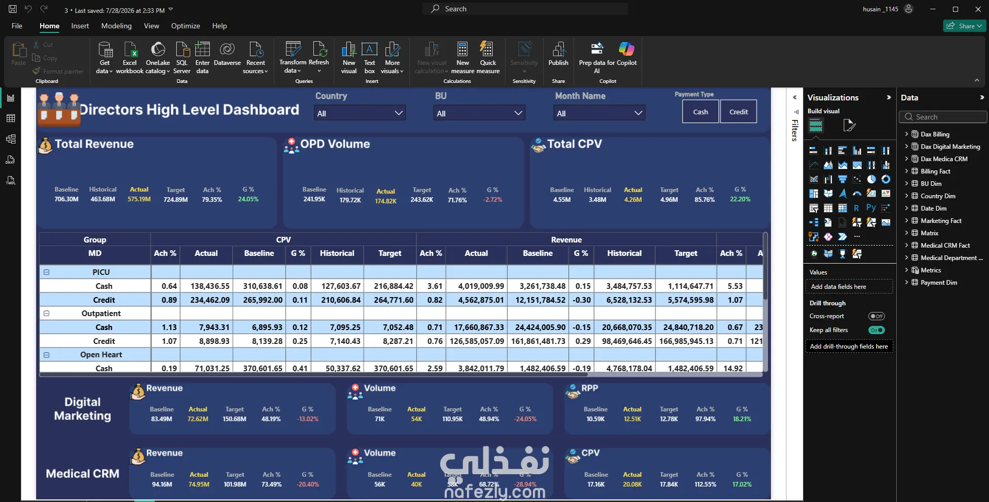Open the File menu
The height and width of the screenshot is (502, 989).
click(17, 26)
